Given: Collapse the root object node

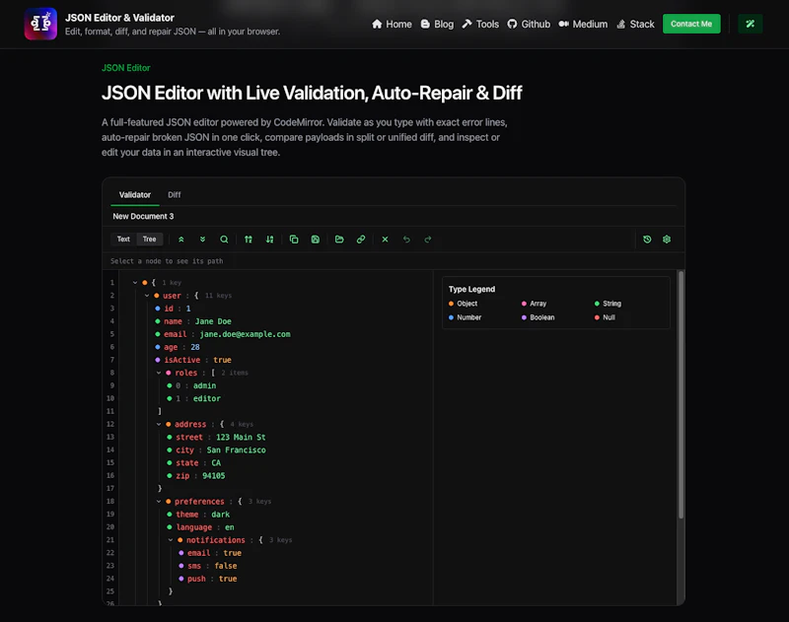Looking at the screenshot, I should click(x=135, y=283).
